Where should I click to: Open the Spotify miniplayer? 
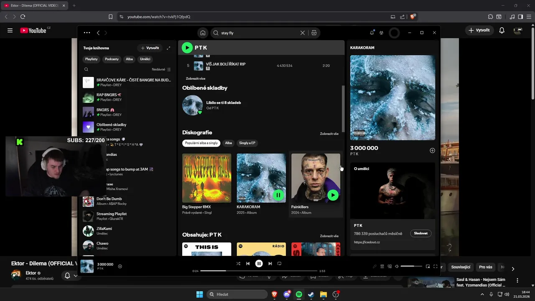pos(428,266)
